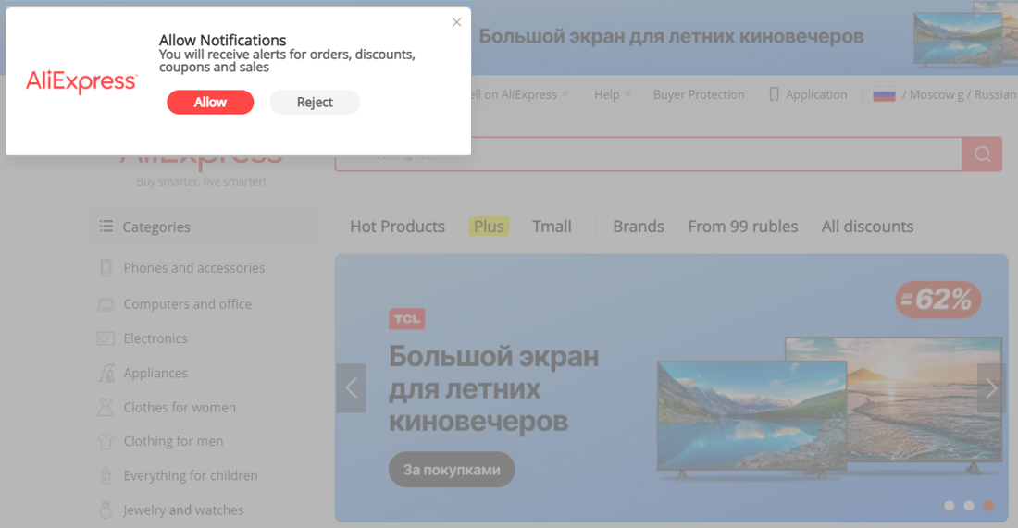Click the magnifier search button
The height and width of the screenshot is (528, 1018).
point(982,154)
